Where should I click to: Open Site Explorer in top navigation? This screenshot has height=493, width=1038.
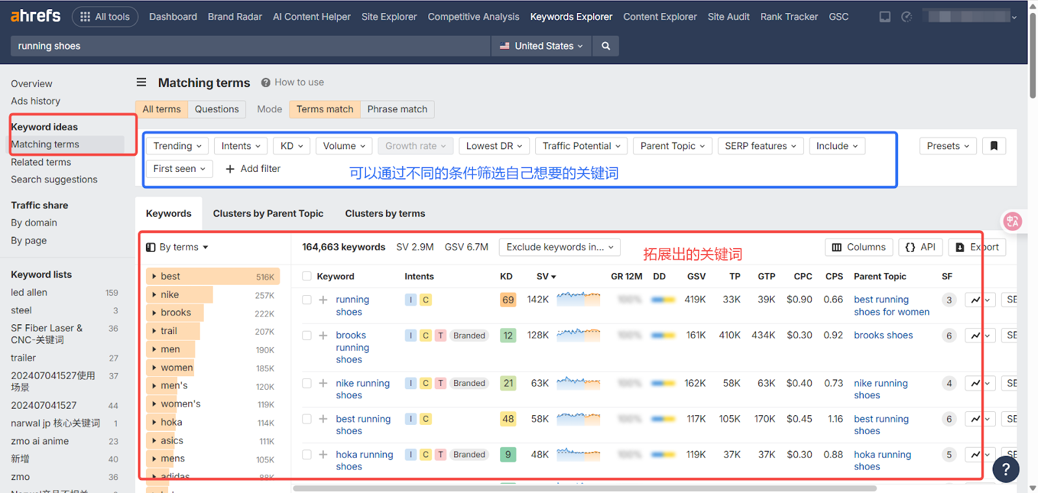(x=389, y=17)
